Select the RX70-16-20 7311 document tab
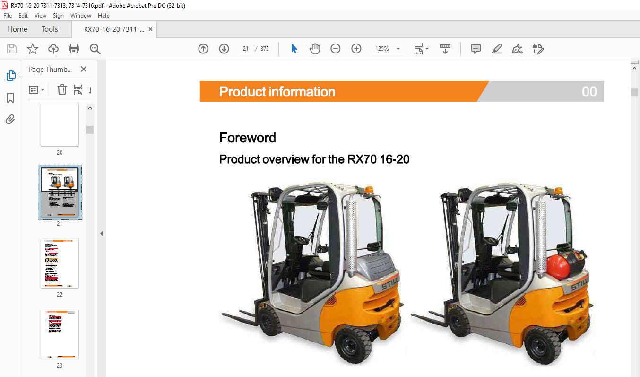The height and width of the screenshot is (377, 640). (114, 29)
